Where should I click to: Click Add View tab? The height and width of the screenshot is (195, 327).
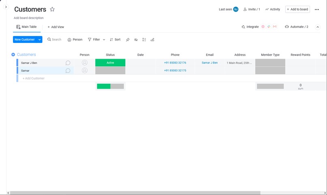56,27
